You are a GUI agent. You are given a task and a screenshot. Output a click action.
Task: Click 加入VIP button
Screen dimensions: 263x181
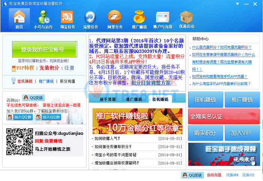pos(242,133)
